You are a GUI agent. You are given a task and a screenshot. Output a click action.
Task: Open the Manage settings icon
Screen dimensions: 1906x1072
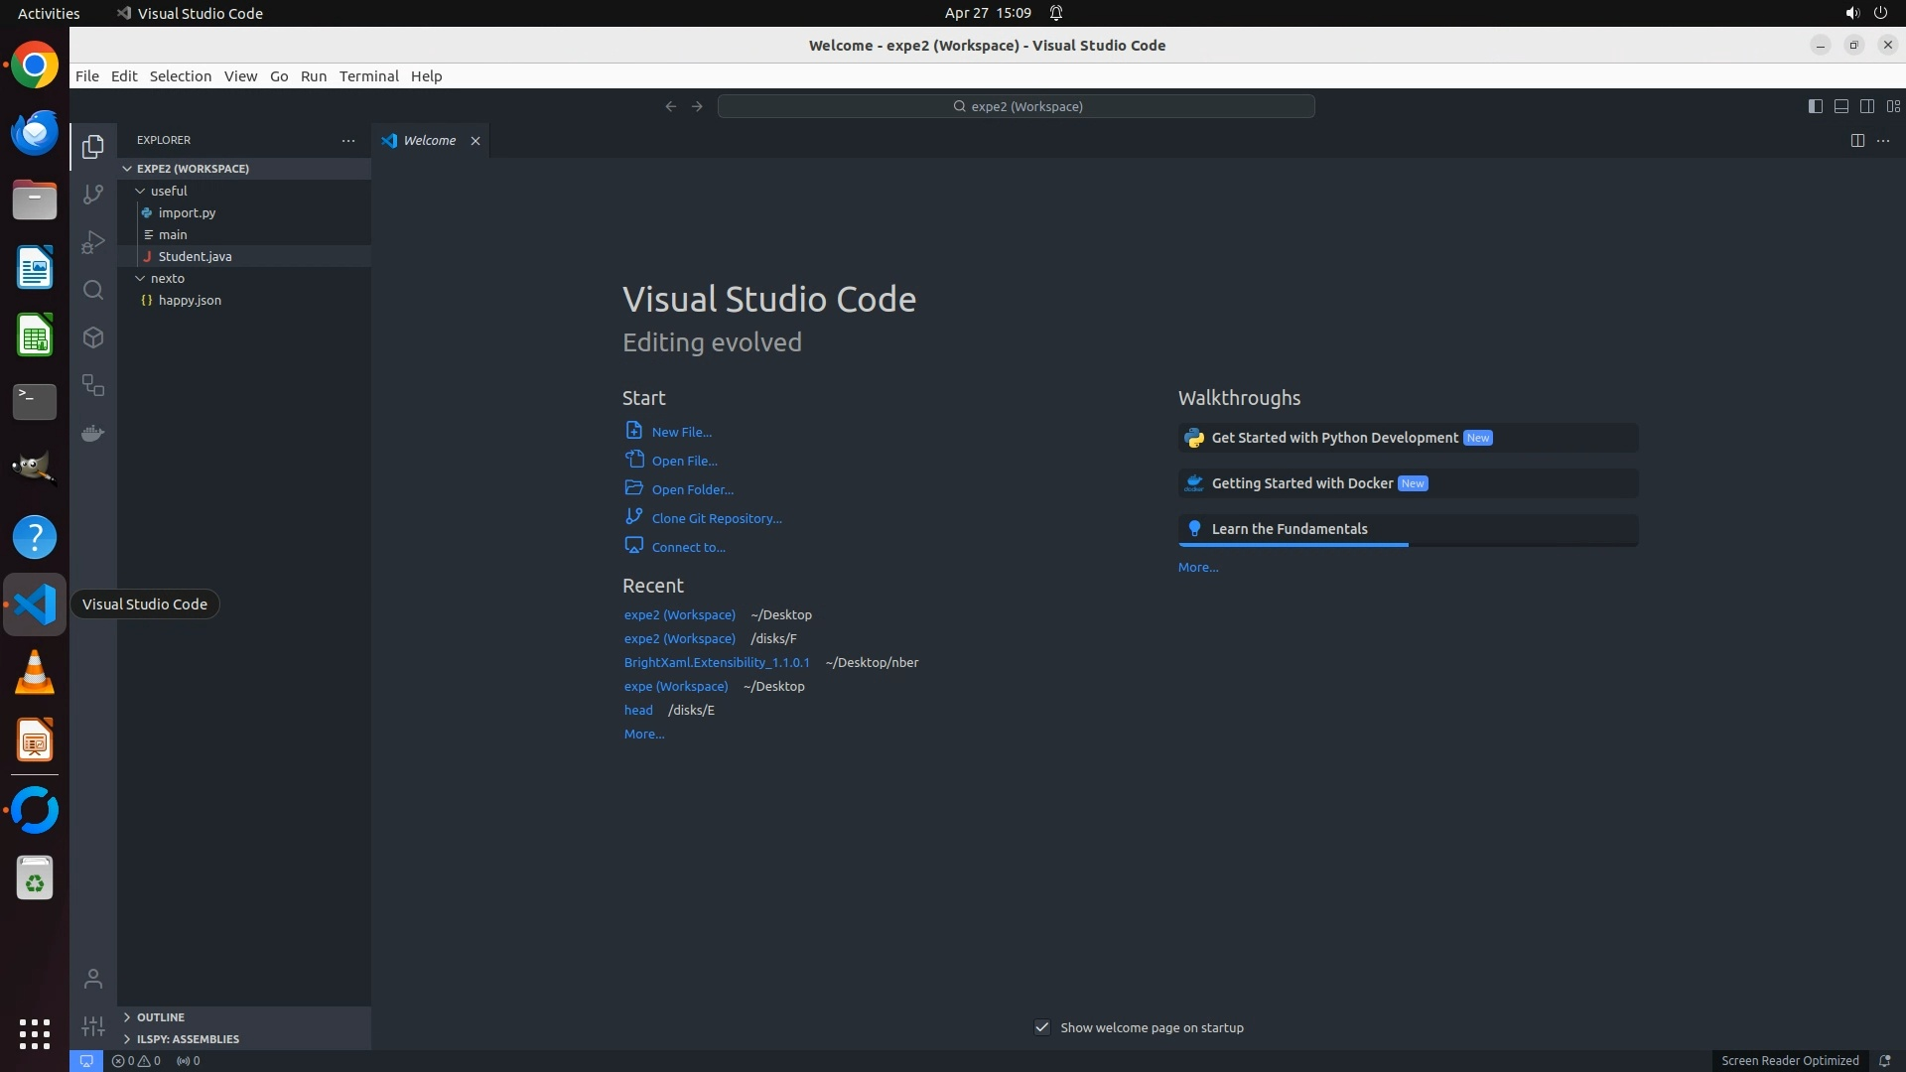click(93, 1026)
